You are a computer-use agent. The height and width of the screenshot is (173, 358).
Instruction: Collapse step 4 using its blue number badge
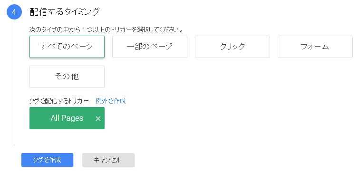click(14, 12)
